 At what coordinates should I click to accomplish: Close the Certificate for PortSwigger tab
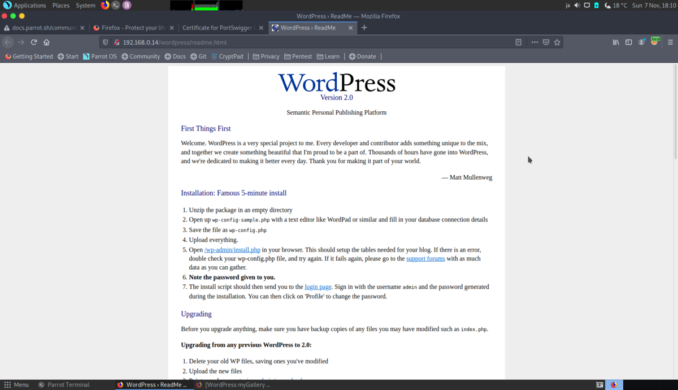(x=260, y=28)
